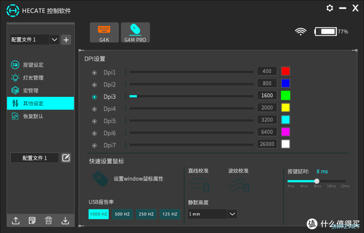Click the macro cube icon

[x=15, y=90]
